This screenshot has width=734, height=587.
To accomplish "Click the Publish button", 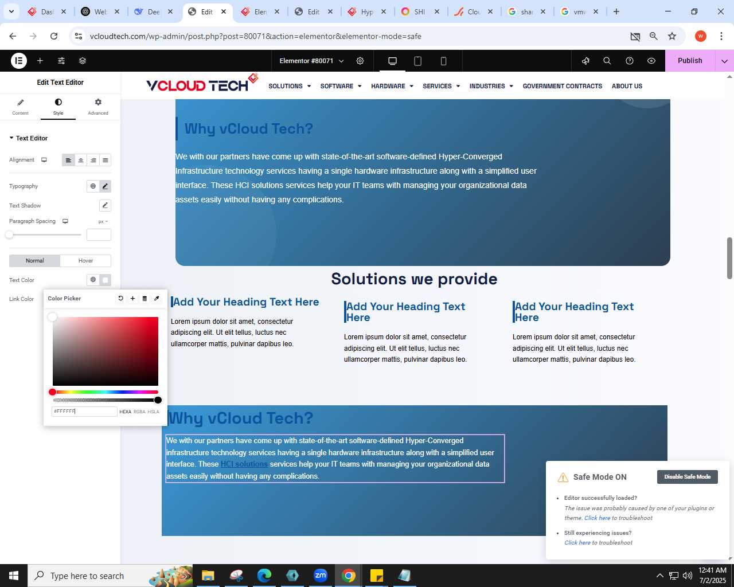I will click(x=690, y=61).
